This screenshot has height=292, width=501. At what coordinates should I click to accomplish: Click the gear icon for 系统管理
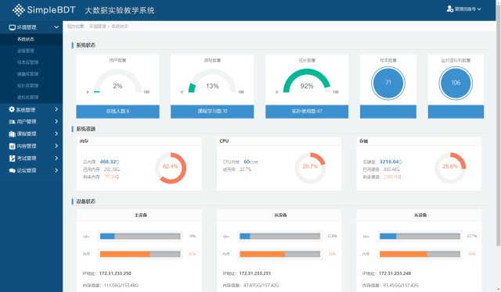point(12,109)
